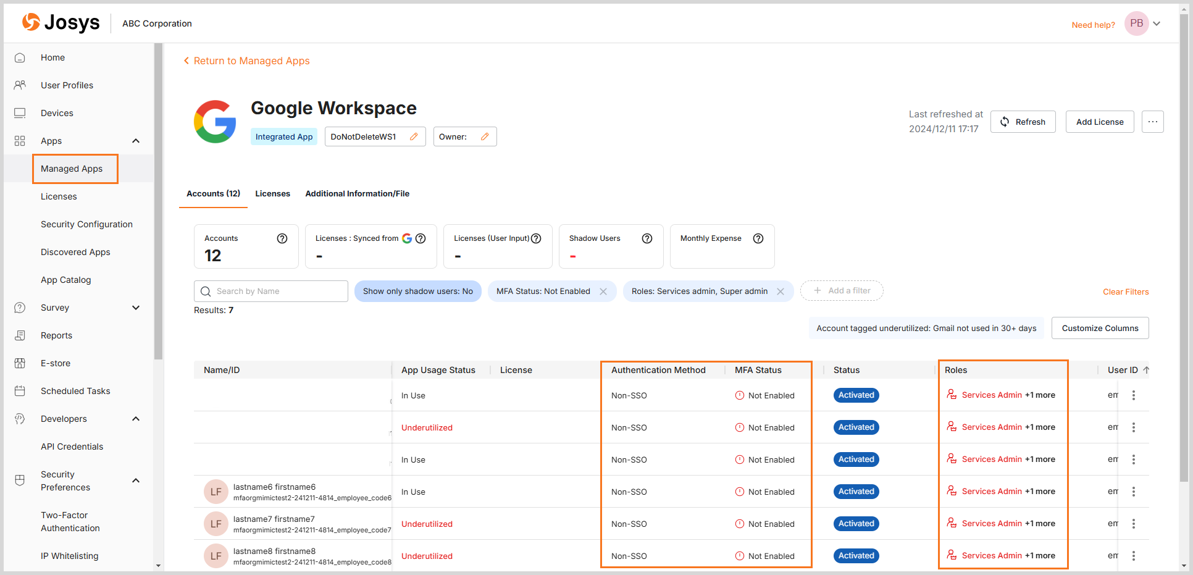The width and height of the screenshot is (1193, 575).
Task: Open row actions for lastname6 firstname6
Action: (x=1133, y=492)
